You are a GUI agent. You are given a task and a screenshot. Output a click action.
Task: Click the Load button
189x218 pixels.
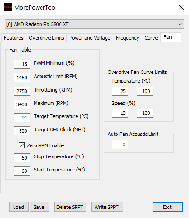[x=19, y=207]
